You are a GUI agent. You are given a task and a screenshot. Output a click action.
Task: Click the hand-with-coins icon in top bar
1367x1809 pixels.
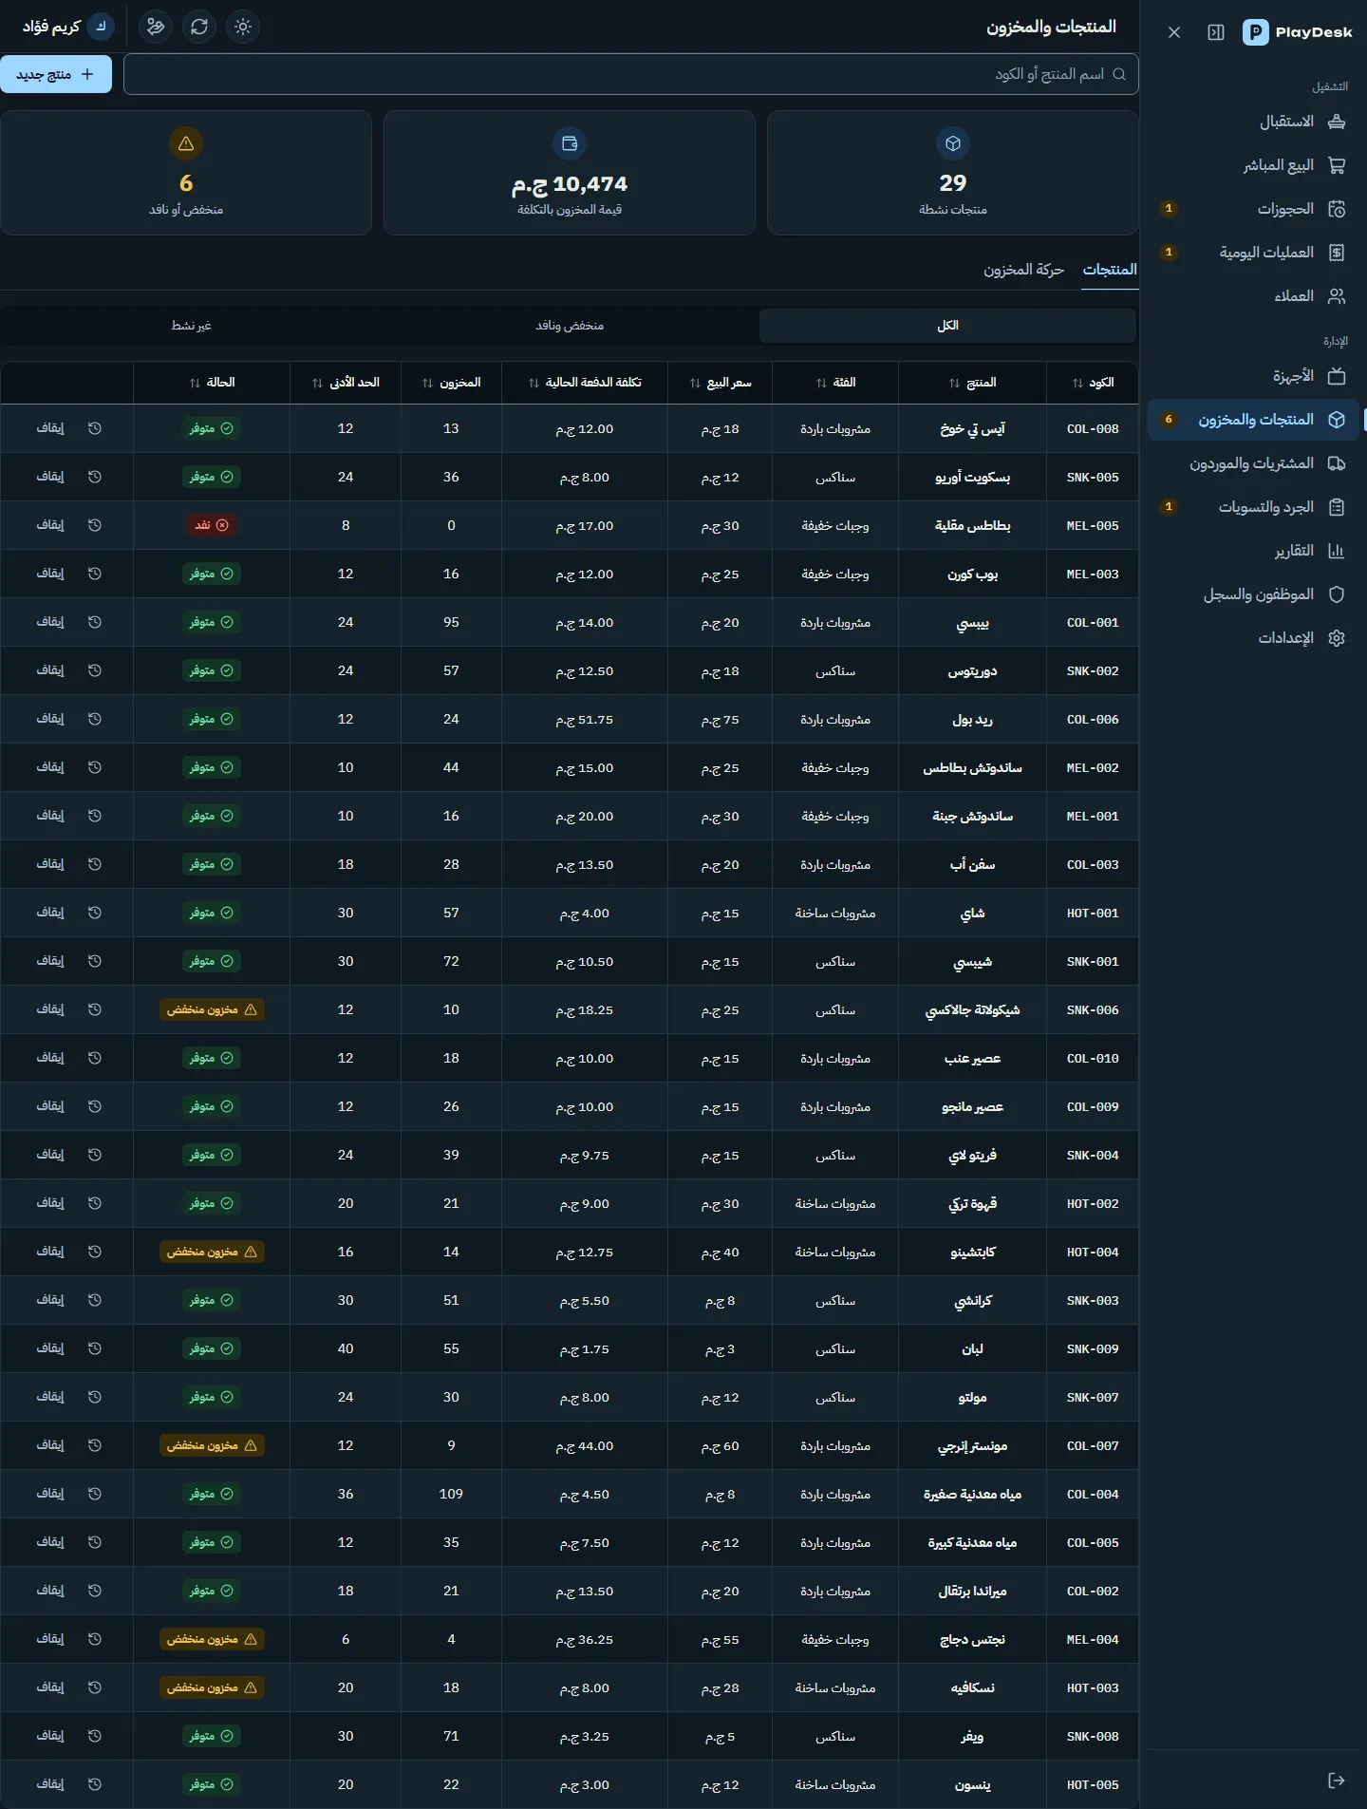[156, 27]
